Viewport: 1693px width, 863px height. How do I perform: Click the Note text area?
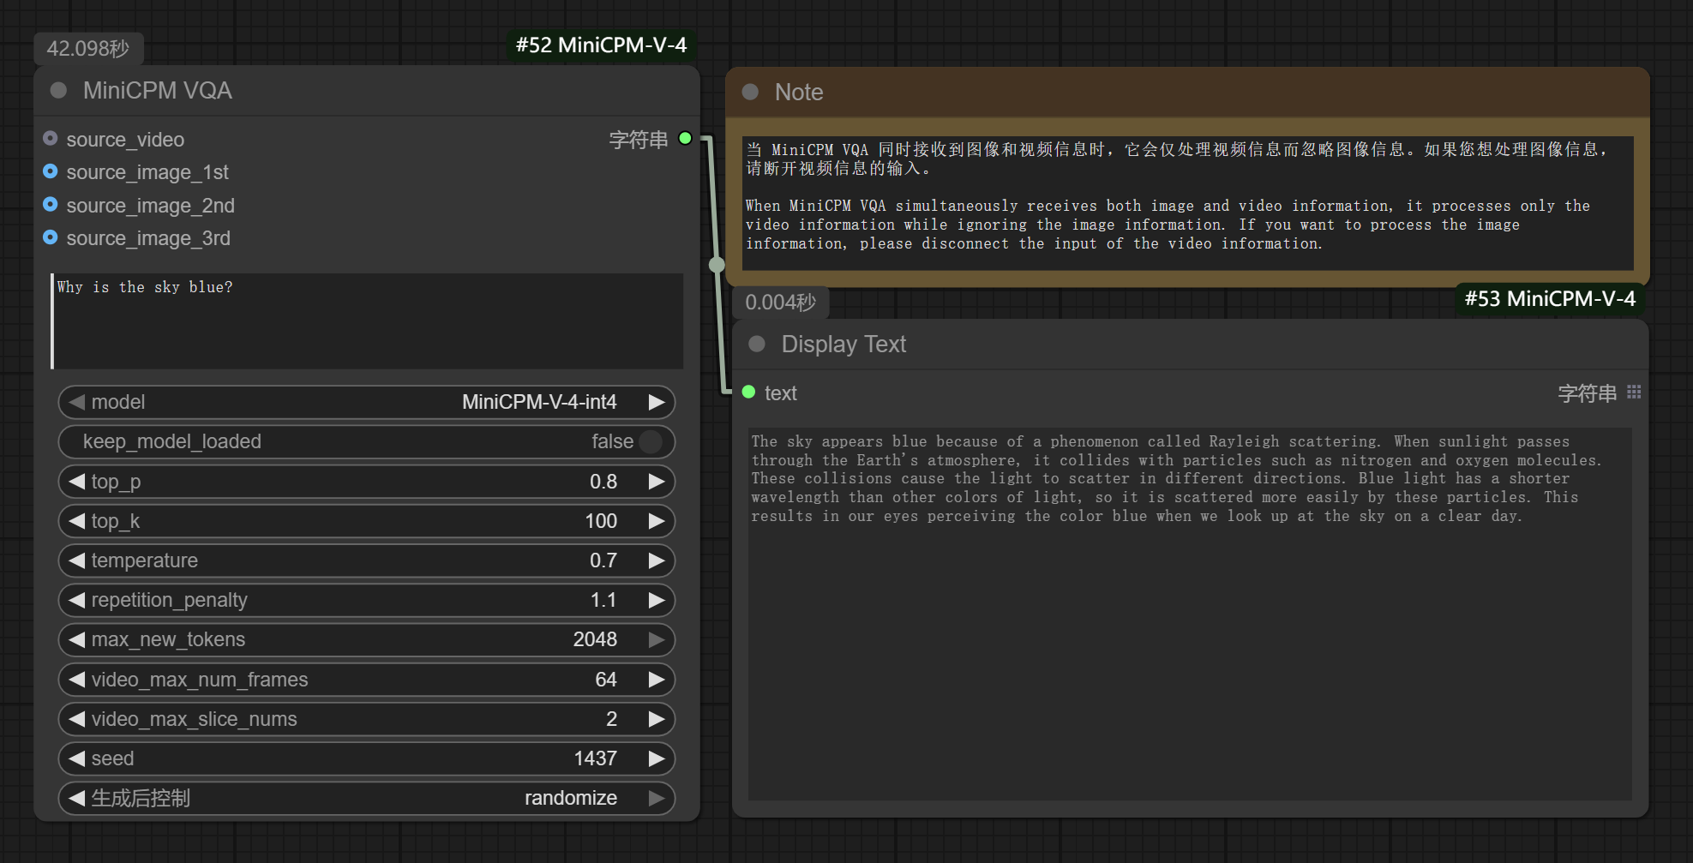pos(1187,202)
